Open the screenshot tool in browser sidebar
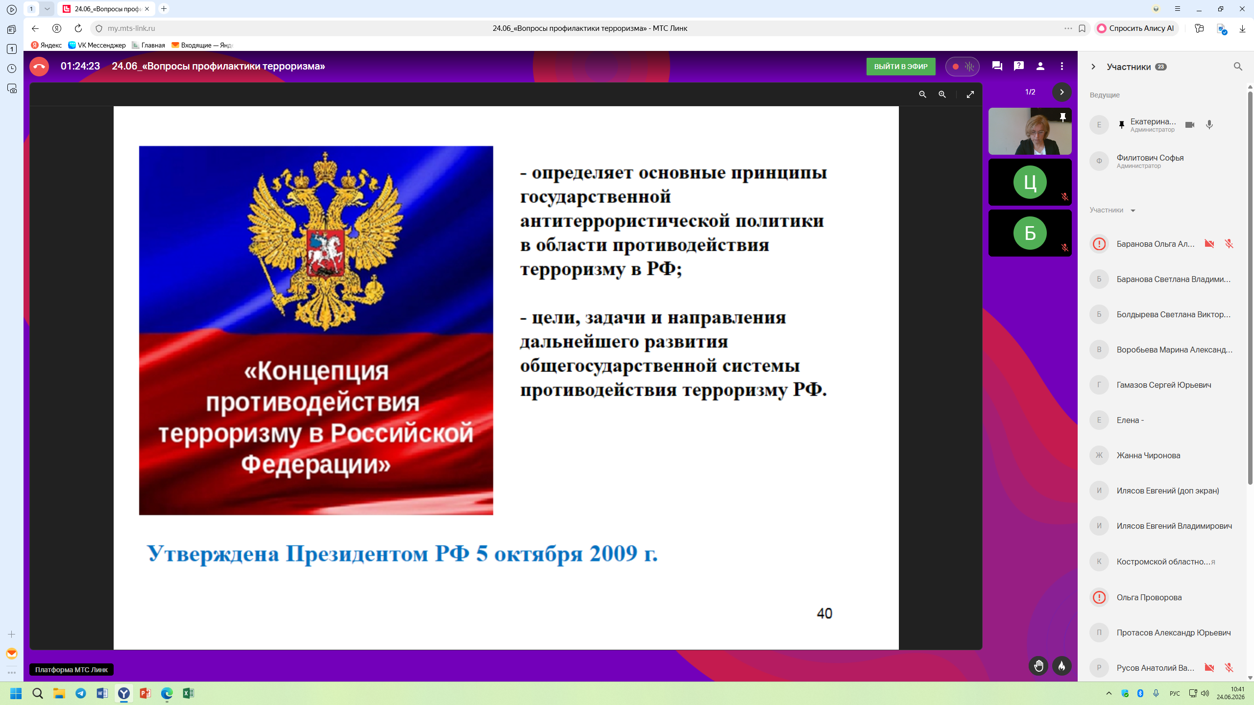Image resolution: width=1254 pixels, height=705 pixels. tap(12, 89)
